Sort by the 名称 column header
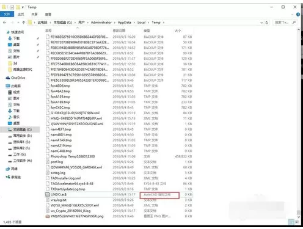This screenshot has width=303, height=229. (48, 31)
